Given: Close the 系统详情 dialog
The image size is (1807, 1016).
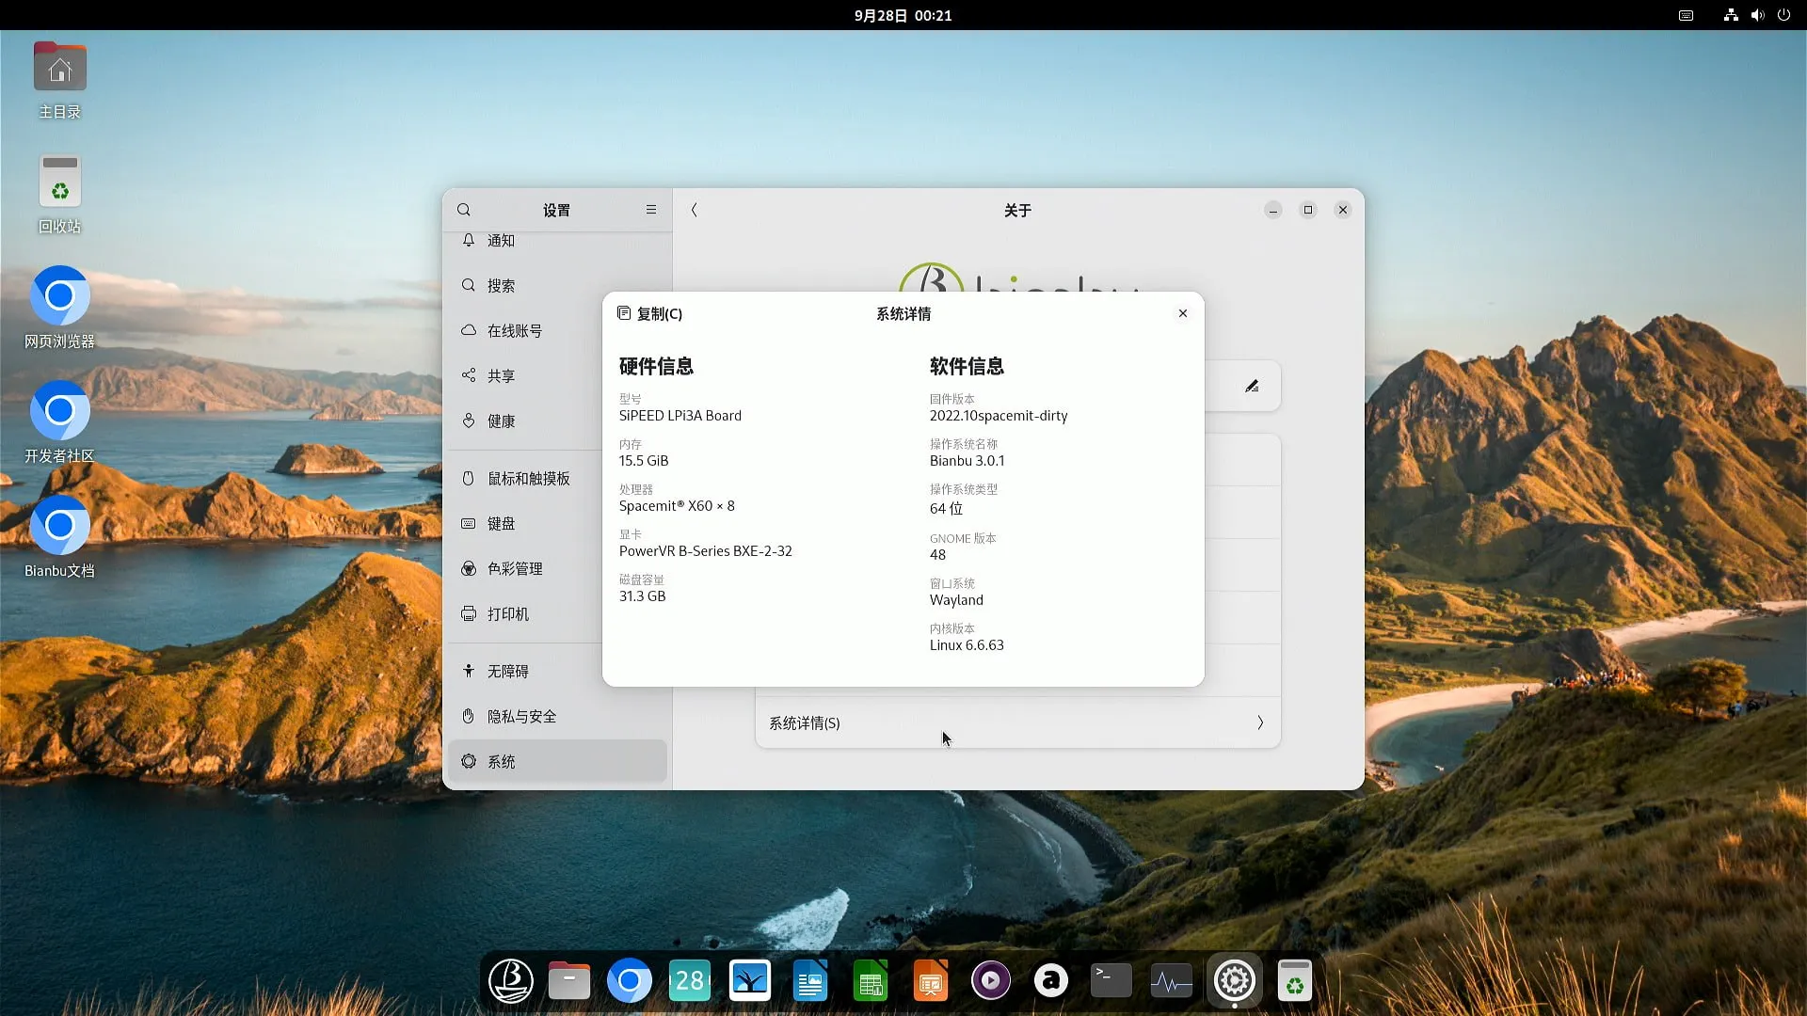Looking at the screenshot, I should [x=1183, y=313].
